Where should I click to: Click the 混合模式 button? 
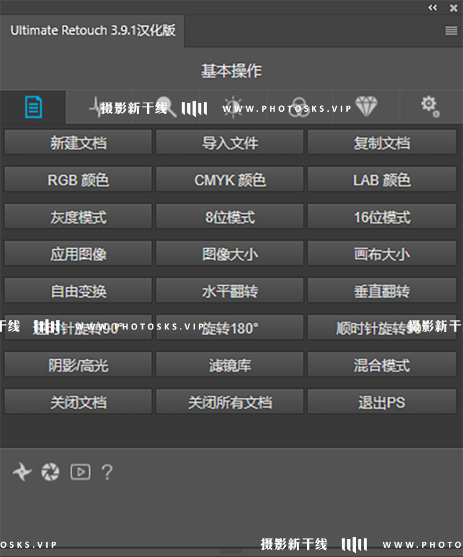[382, 364]
